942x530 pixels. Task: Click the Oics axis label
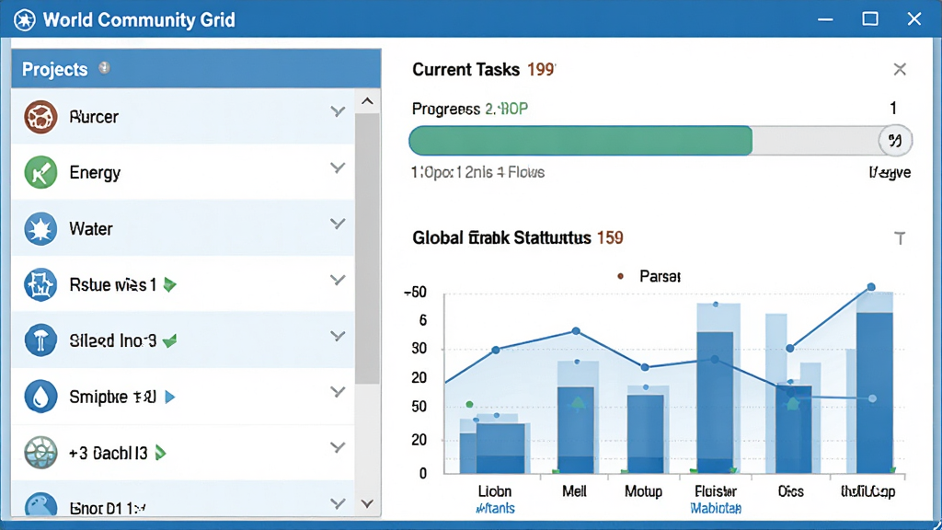point(790,491)
